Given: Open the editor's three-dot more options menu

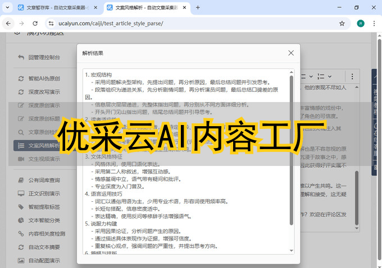Looking at the screenshot, I should [352, 76].
